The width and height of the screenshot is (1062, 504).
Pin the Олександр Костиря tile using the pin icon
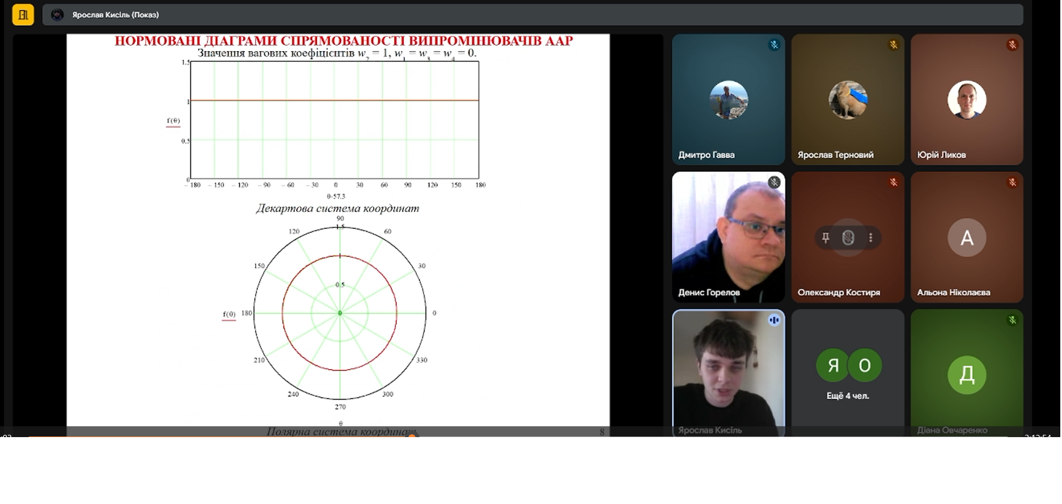coord(826,238)
